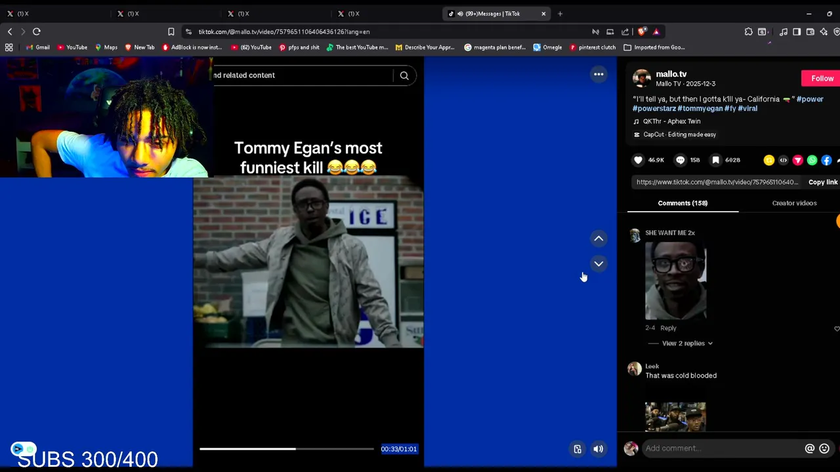840x472 pixels.
Task: Open the view site information icon
Action: click(x=189, y=31)
